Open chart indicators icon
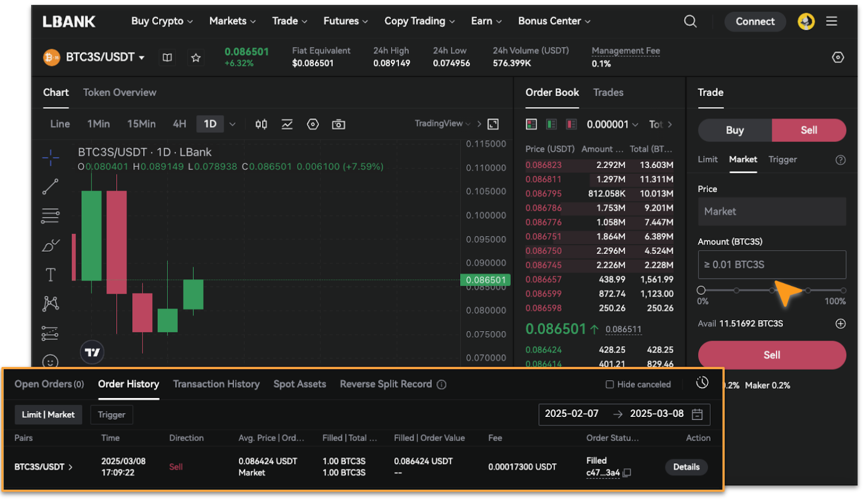 point(287,124)
